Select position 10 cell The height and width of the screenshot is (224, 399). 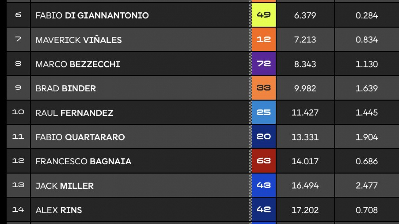tap(18, 112)
